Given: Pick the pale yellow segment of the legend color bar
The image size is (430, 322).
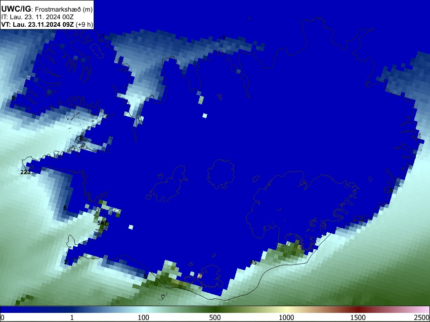Looking at the screenshot, I should pyautogui.click(x=286, y=310).
